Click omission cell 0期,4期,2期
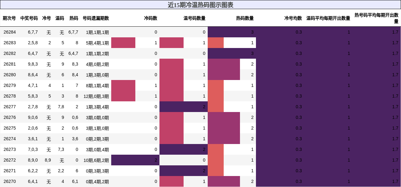The height and width of the screenshot is (187, 401). (97, 181)
